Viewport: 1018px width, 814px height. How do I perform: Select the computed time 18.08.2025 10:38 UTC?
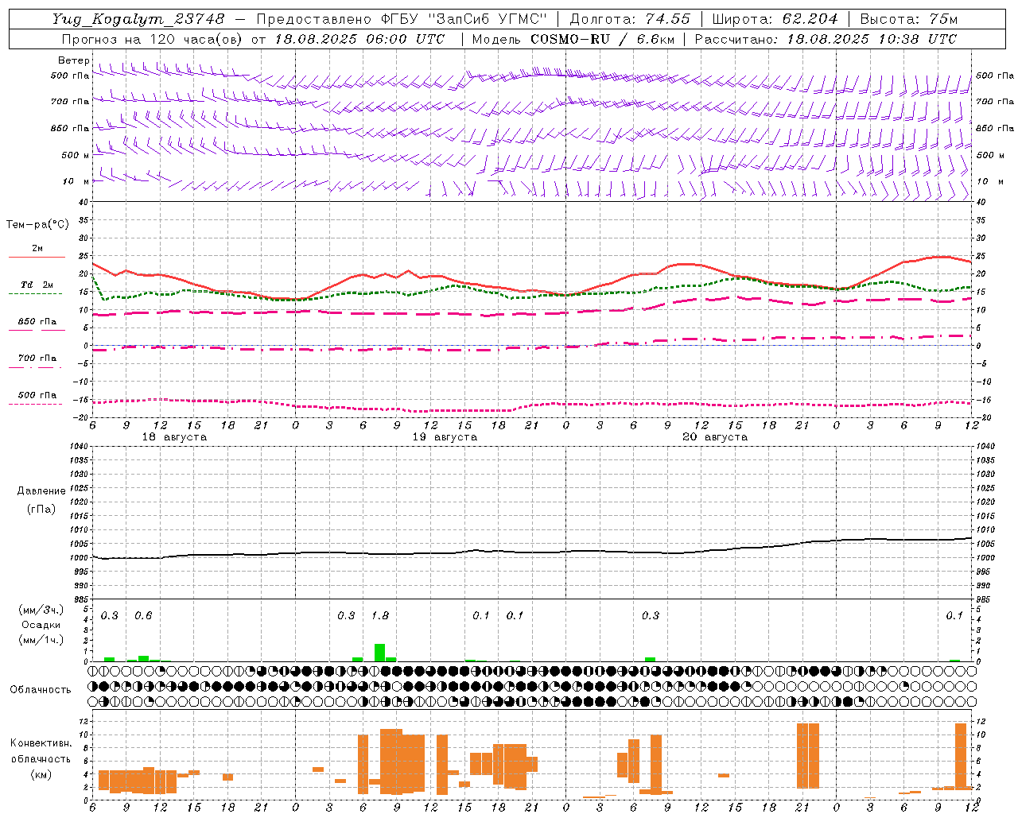(x=872, y=39)
